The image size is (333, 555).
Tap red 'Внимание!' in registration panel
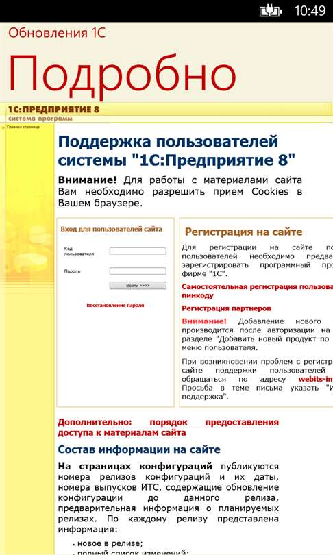[x=203, y=321]
